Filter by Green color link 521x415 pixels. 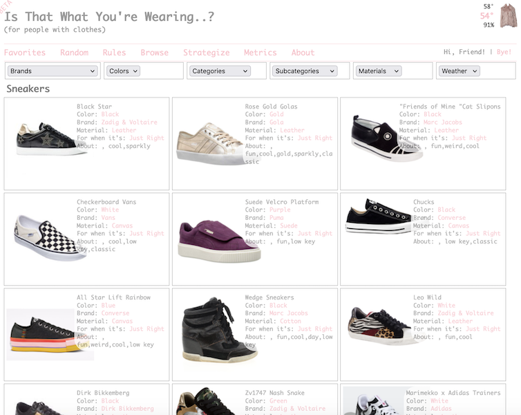[x=278, y=400]
